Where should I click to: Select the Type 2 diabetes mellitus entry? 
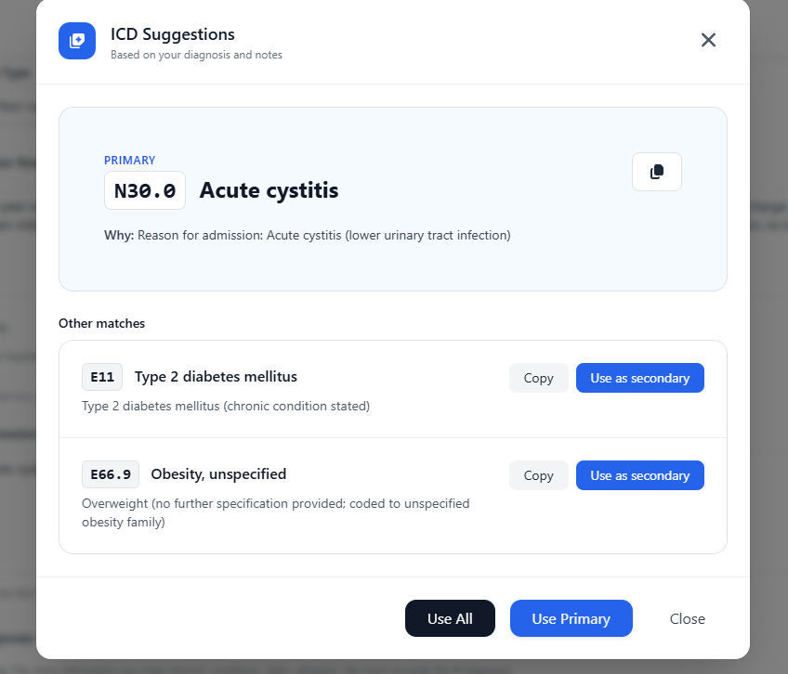(x=215, y=377)
